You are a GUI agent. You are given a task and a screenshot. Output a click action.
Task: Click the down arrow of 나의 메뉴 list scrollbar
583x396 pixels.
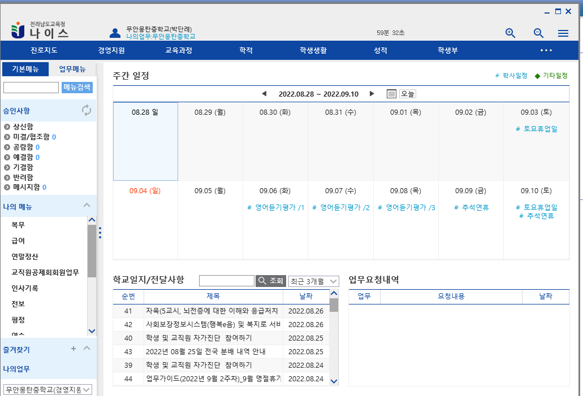92,331
